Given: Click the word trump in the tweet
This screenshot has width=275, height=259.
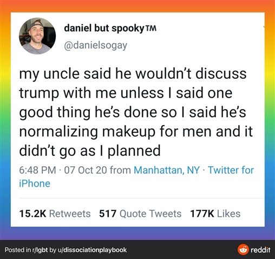Looking at the screenshot, I should (x=39, y=93).
